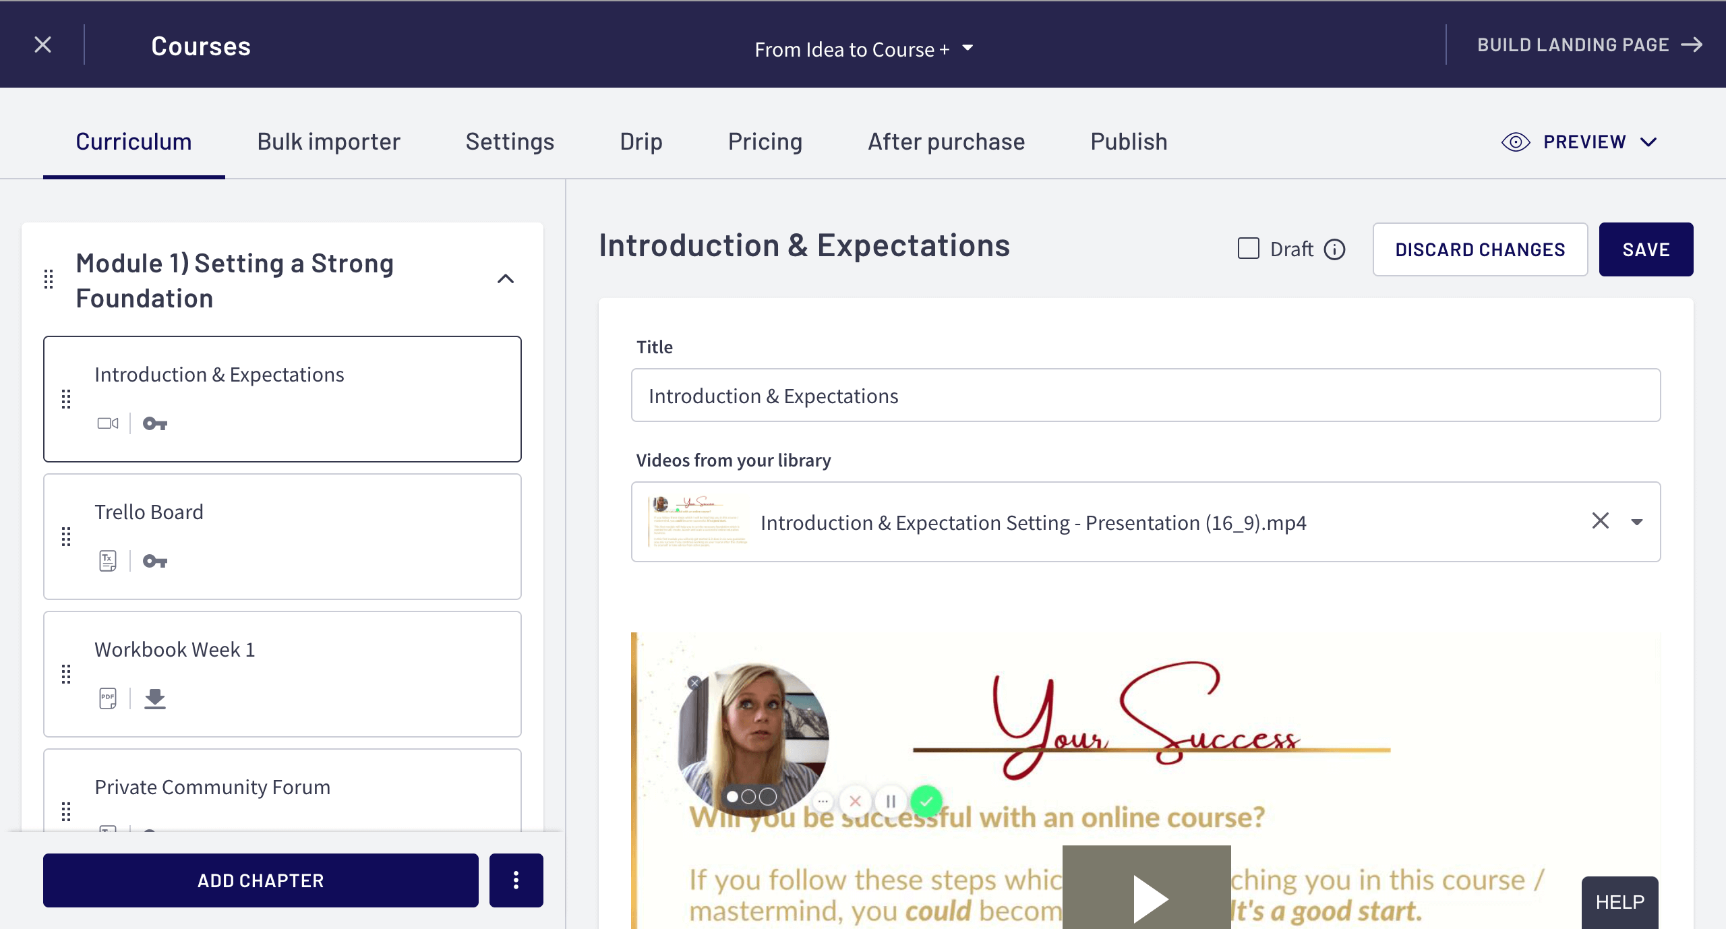Click PDF icon on Workbook Week 1

coord(108,698)
